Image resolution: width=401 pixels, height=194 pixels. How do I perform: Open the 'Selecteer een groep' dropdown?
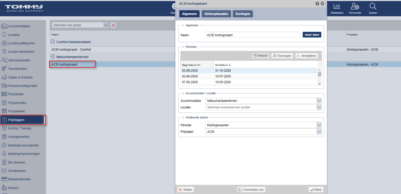click(106, 25)
